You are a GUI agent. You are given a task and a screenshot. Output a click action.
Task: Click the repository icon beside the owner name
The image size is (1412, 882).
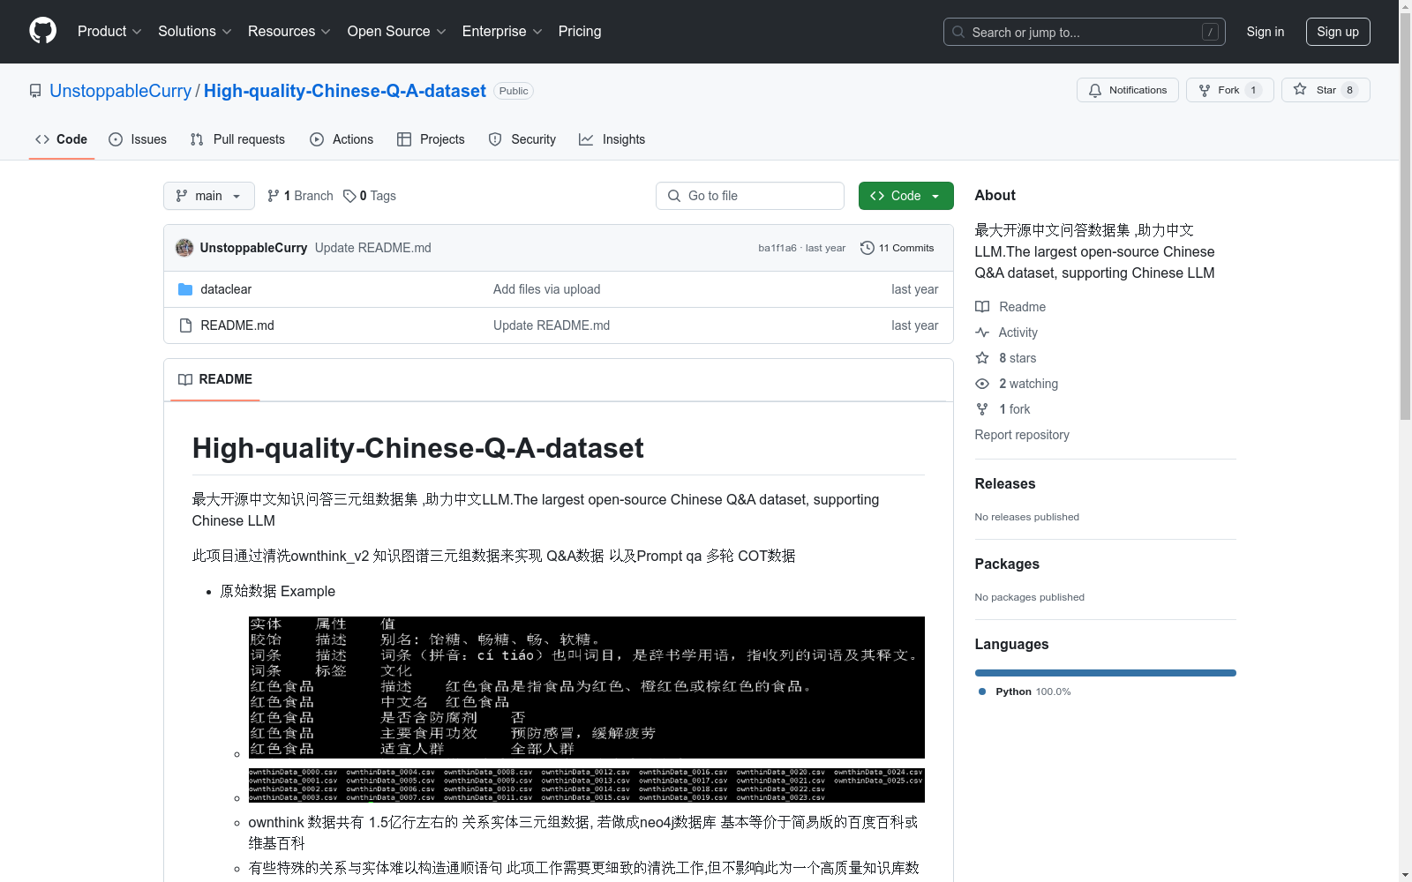(35, 91)
